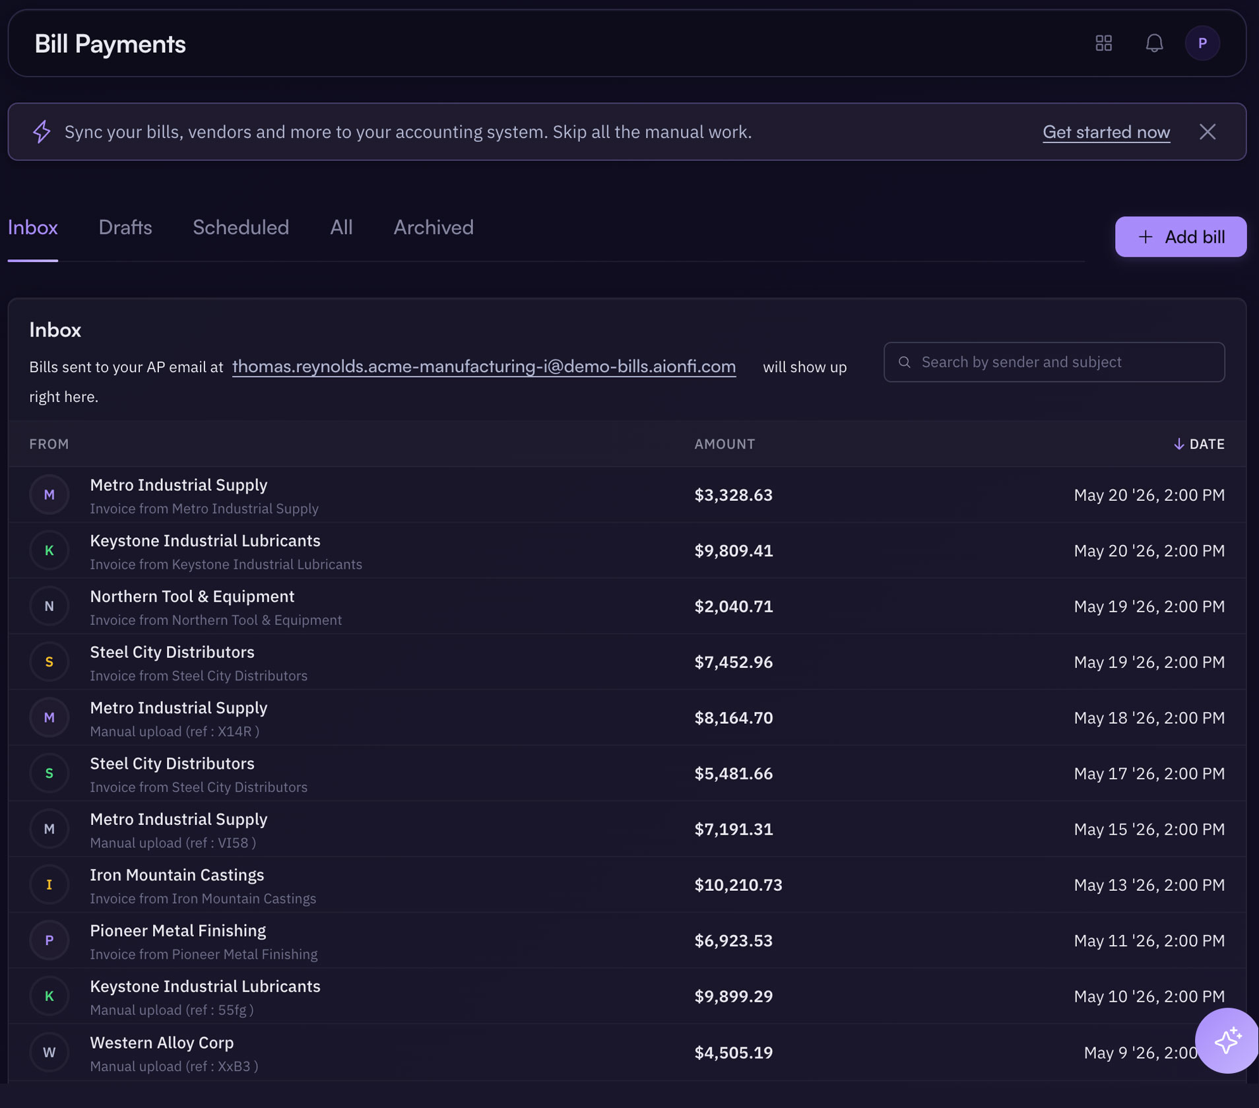Open the apps grid icon
Image resolution: width=1259 pixels, height=1108 pixels.
tap(1103, 43)
